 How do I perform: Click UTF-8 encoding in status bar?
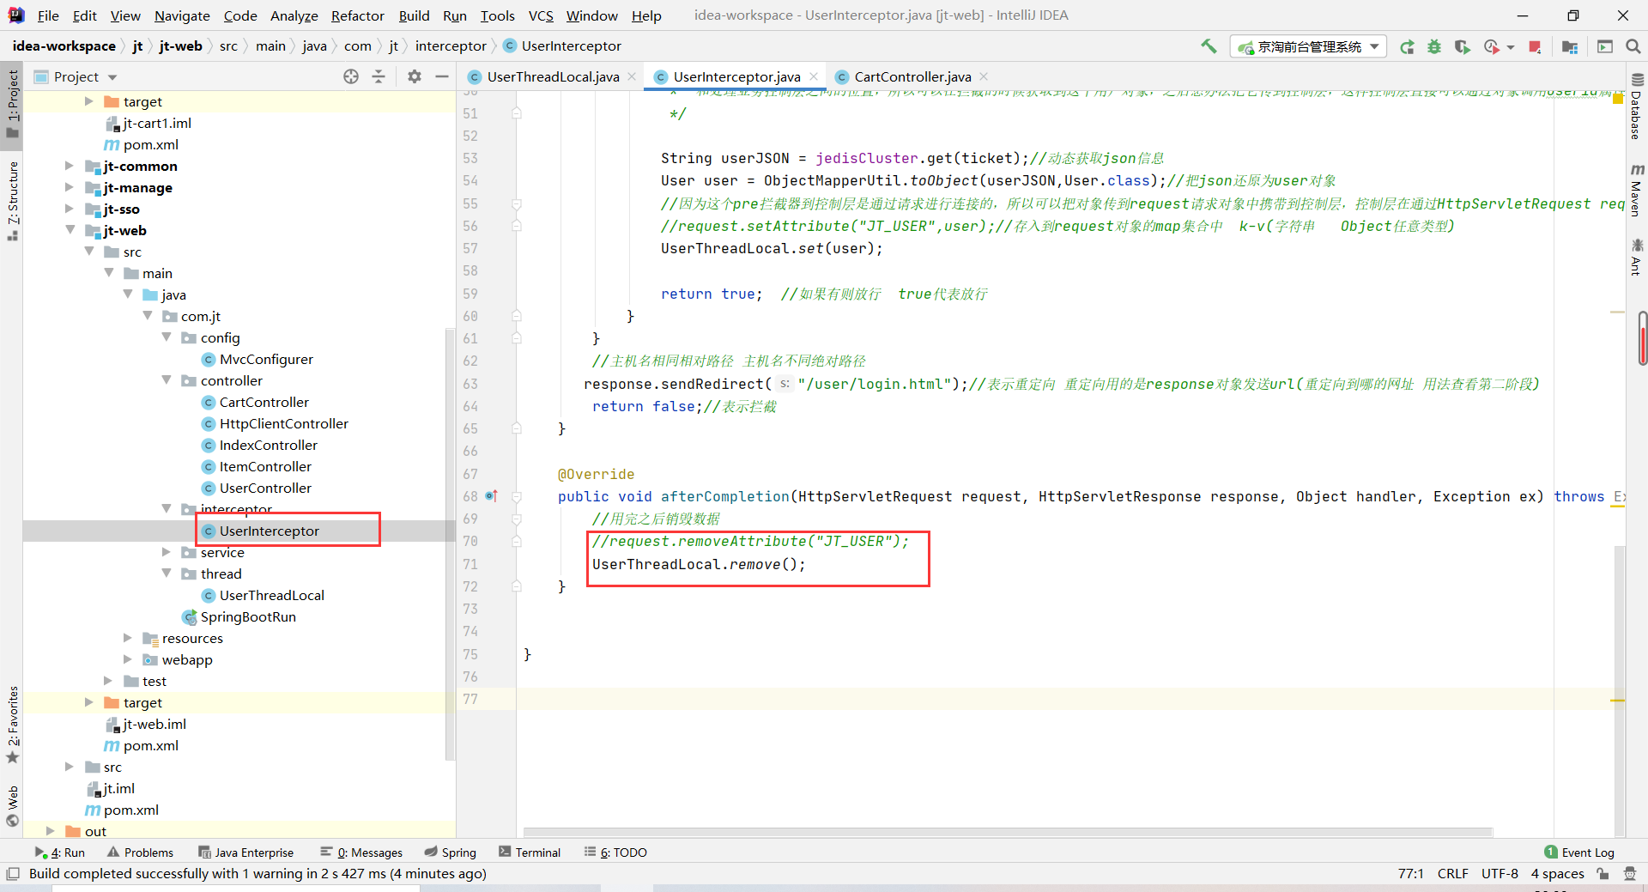tap(1500, 874)
